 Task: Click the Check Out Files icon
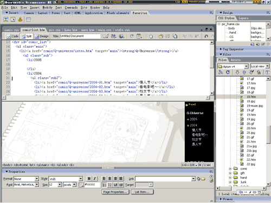click(x=251, y=73)
